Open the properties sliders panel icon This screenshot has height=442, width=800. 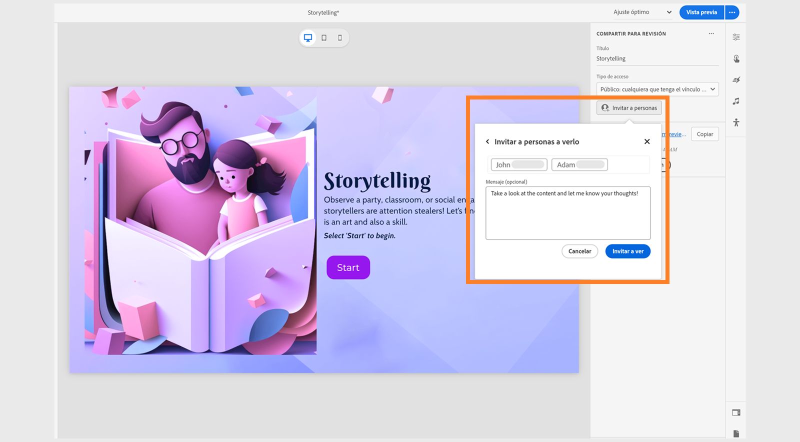736,37
